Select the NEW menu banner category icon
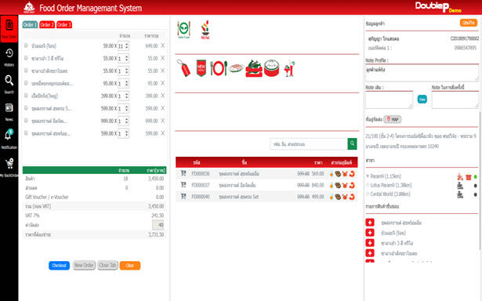The height and width of the screenshot is (301, 482). pyautogui.click(x=201, y=68)
